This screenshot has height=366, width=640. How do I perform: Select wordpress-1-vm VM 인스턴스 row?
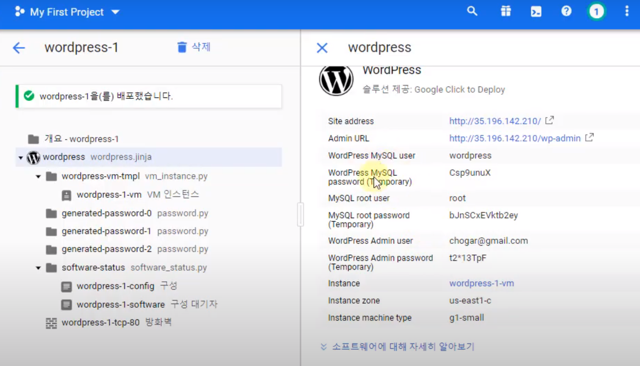(x=149, y=195)
